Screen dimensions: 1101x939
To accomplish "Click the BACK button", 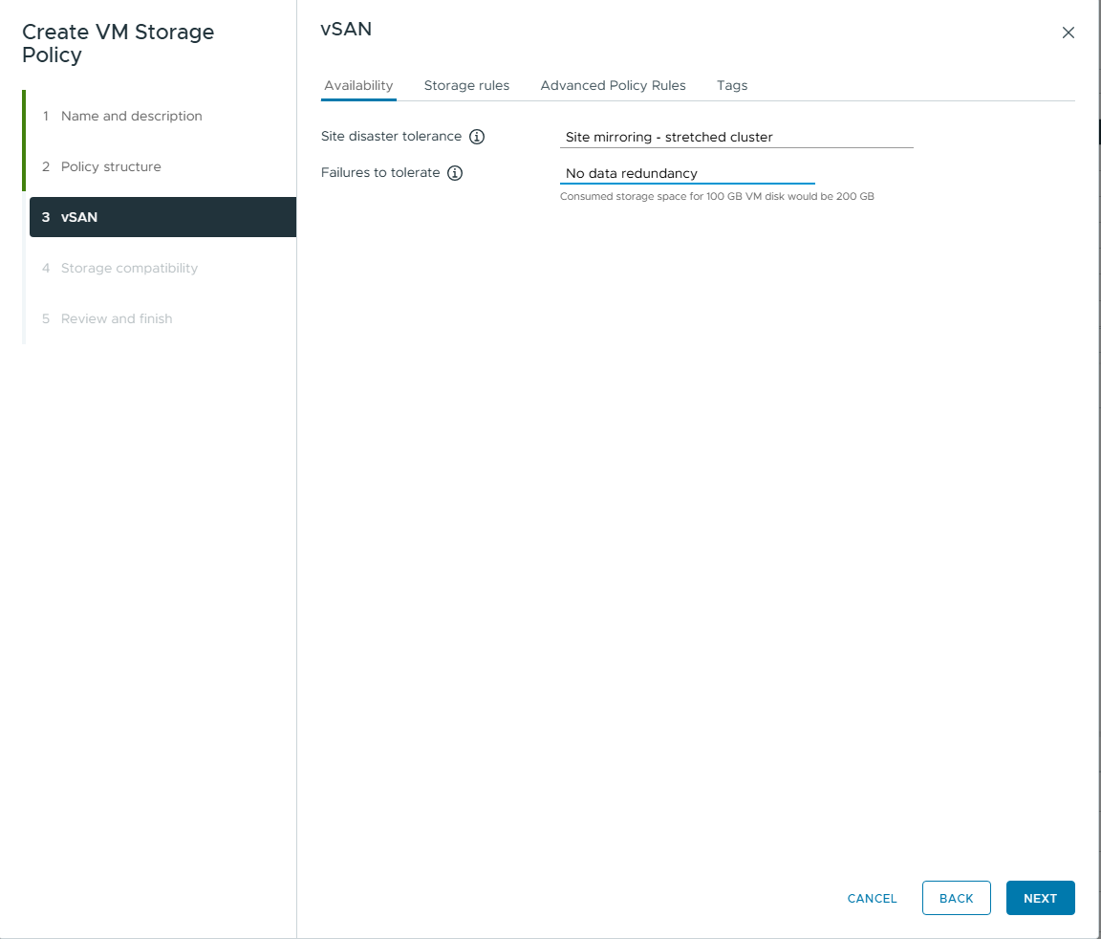I will 956,898.
